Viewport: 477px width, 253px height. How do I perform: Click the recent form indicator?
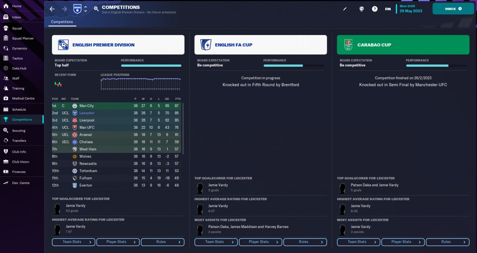(58, 84)
